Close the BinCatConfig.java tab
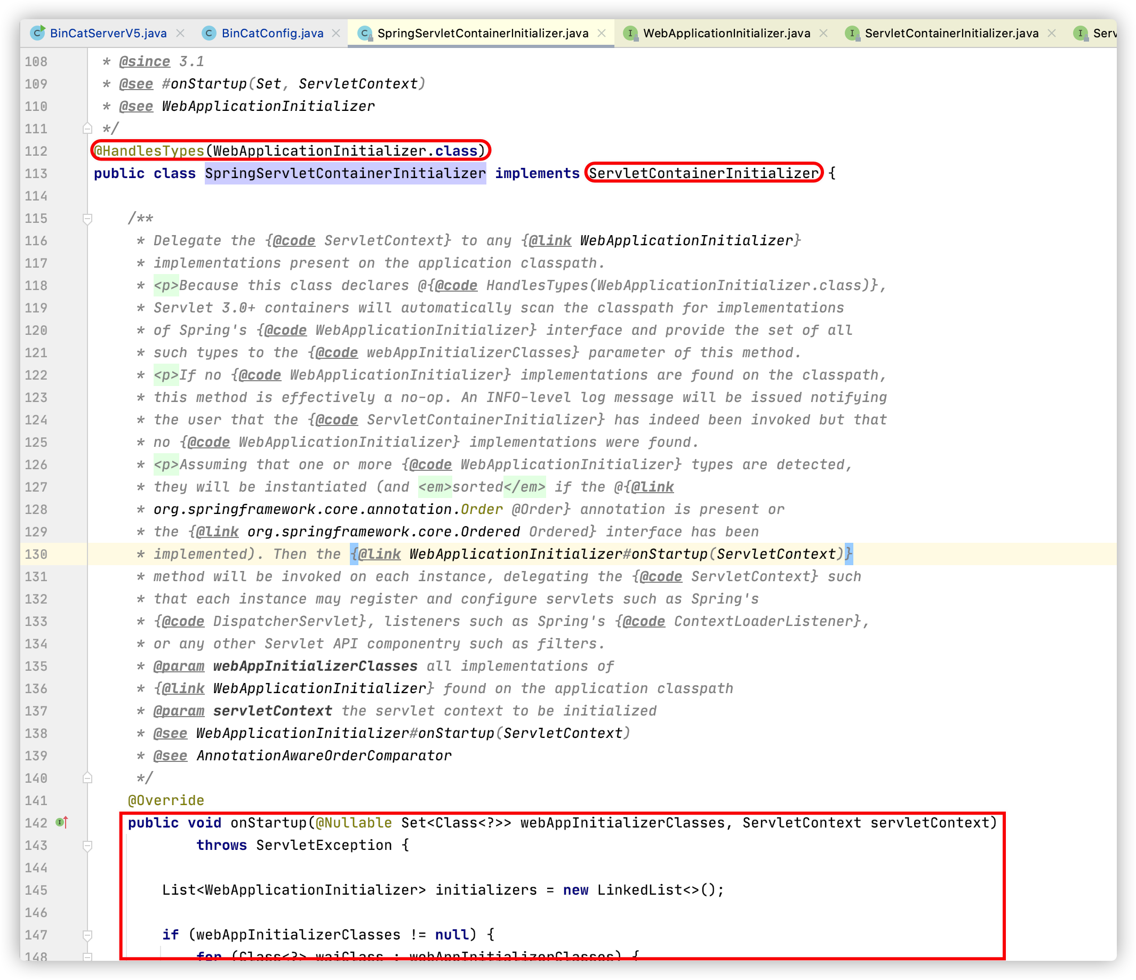The width and height of the screenshot is (1136, 980). (x=336, y=33)
